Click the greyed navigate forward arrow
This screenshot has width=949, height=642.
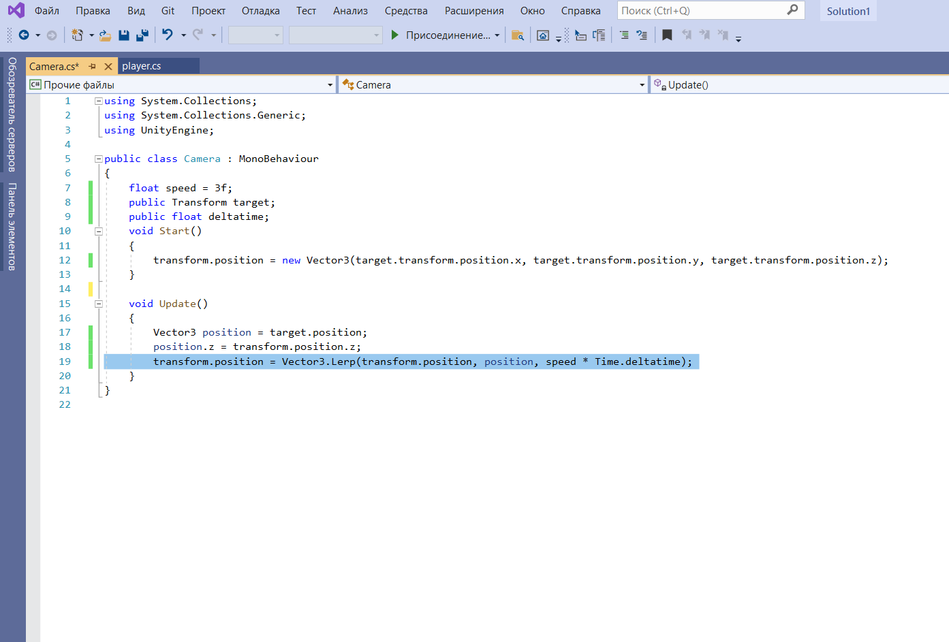point(51,35)
